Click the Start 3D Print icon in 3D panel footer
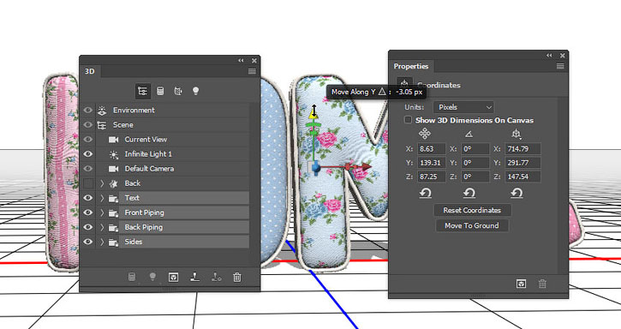621x329 pixels. pos(194,277)
